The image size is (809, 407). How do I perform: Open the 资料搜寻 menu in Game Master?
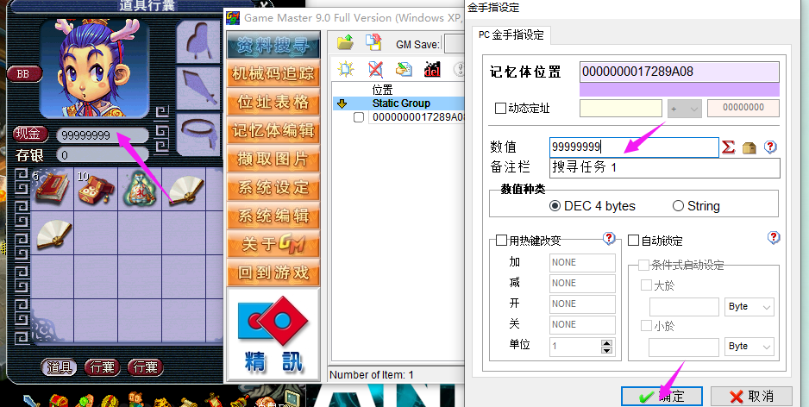point(273,45)
